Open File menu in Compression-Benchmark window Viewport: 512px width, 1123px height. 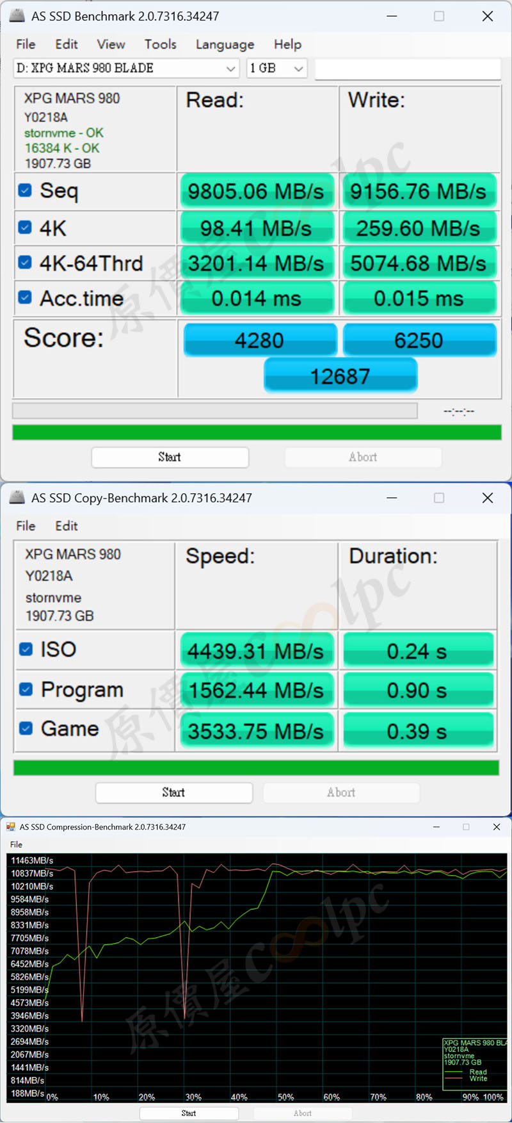[17, 845]
